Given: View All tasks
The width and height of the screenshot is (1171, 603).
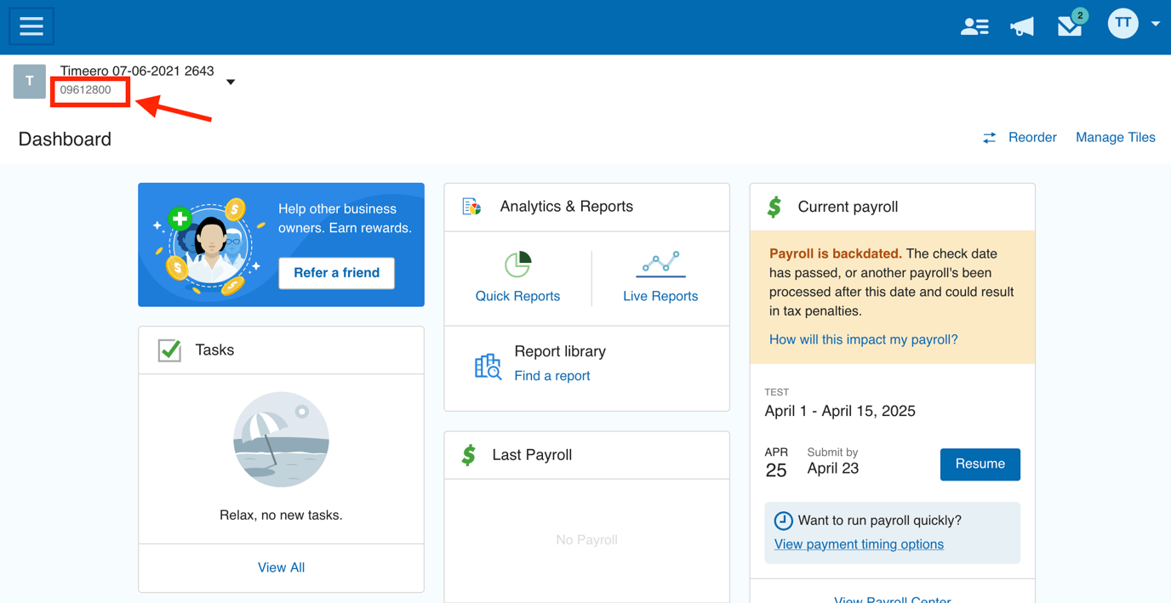Looking at the screenshot, I should (x=281, y=567).
